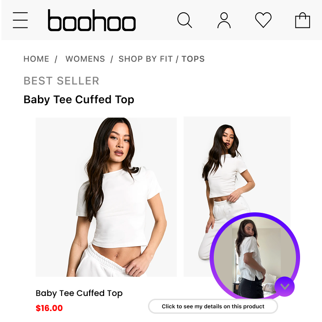Open the circular customer photo widget
The height and width of the screenshot is (322, 322).
tap(255, 257)
